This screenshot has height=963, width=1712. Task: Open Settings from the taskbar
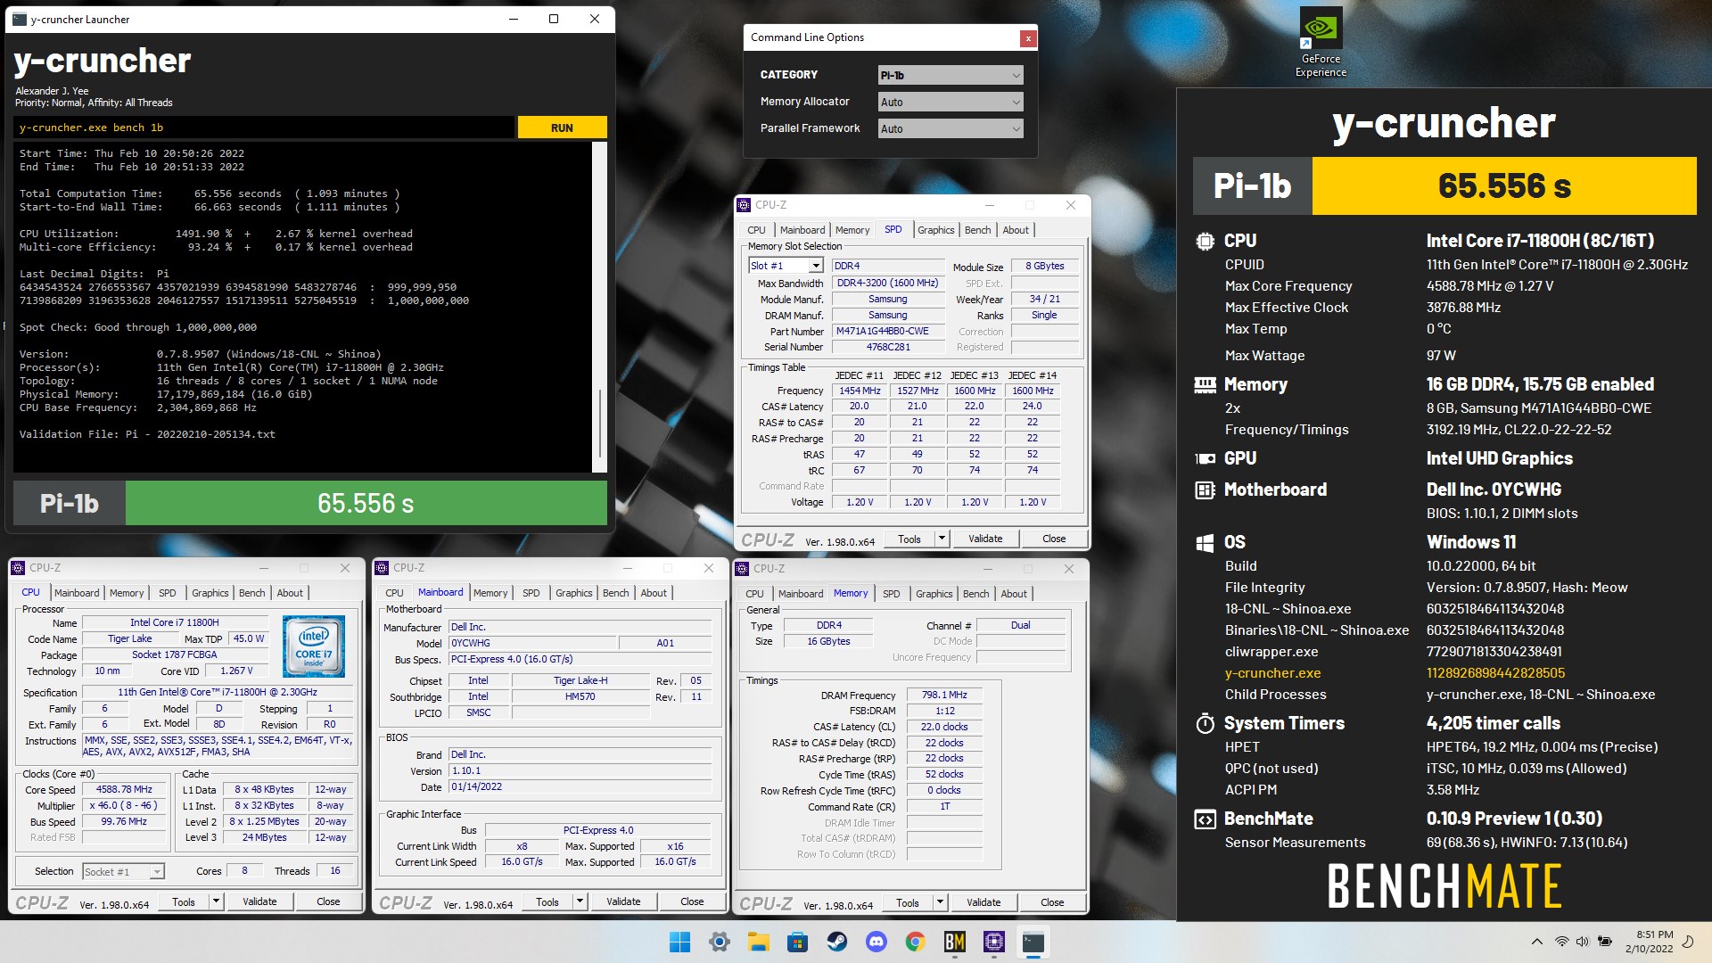tap(720, 942)
